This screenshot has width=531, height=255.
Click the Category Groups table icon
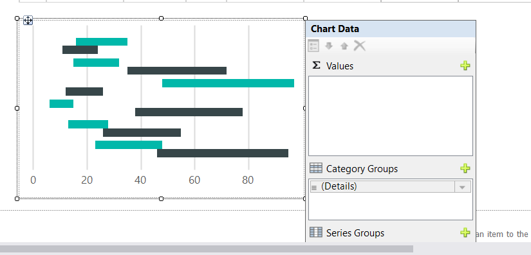click(316, 168)
